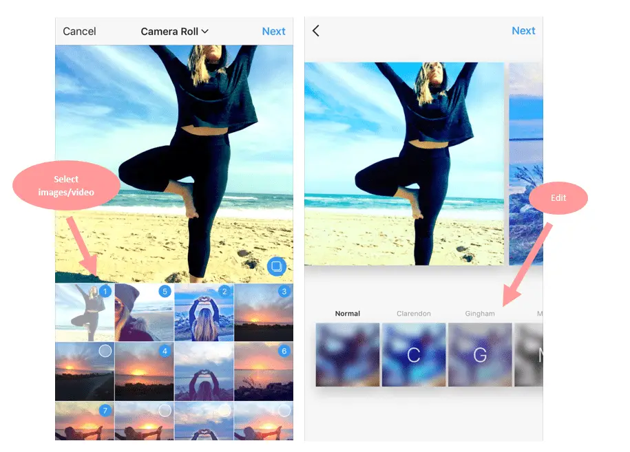Apply the Gingham filter thumbnail marked G
This screenshot has width=630, height=452.
click(480, 355)
